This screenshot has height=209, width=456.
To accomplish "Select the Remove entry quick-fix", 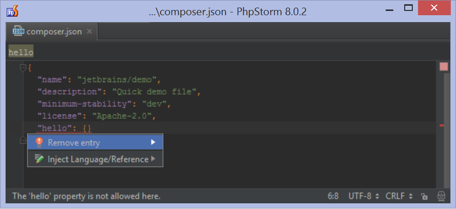I will (95, 142).
